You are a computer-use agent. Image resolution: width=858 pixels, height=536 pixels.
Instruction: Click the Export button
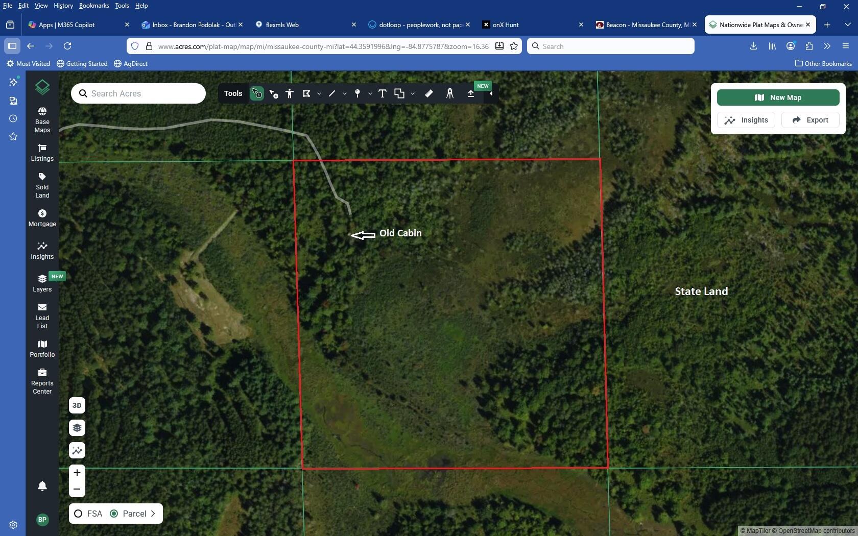tap(810, 120)
